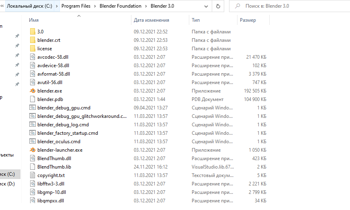Go to Blender Foundation breadcrumb
Viewport: 350px width, 210px height.
pyautogui.click(x=120, y=6)
